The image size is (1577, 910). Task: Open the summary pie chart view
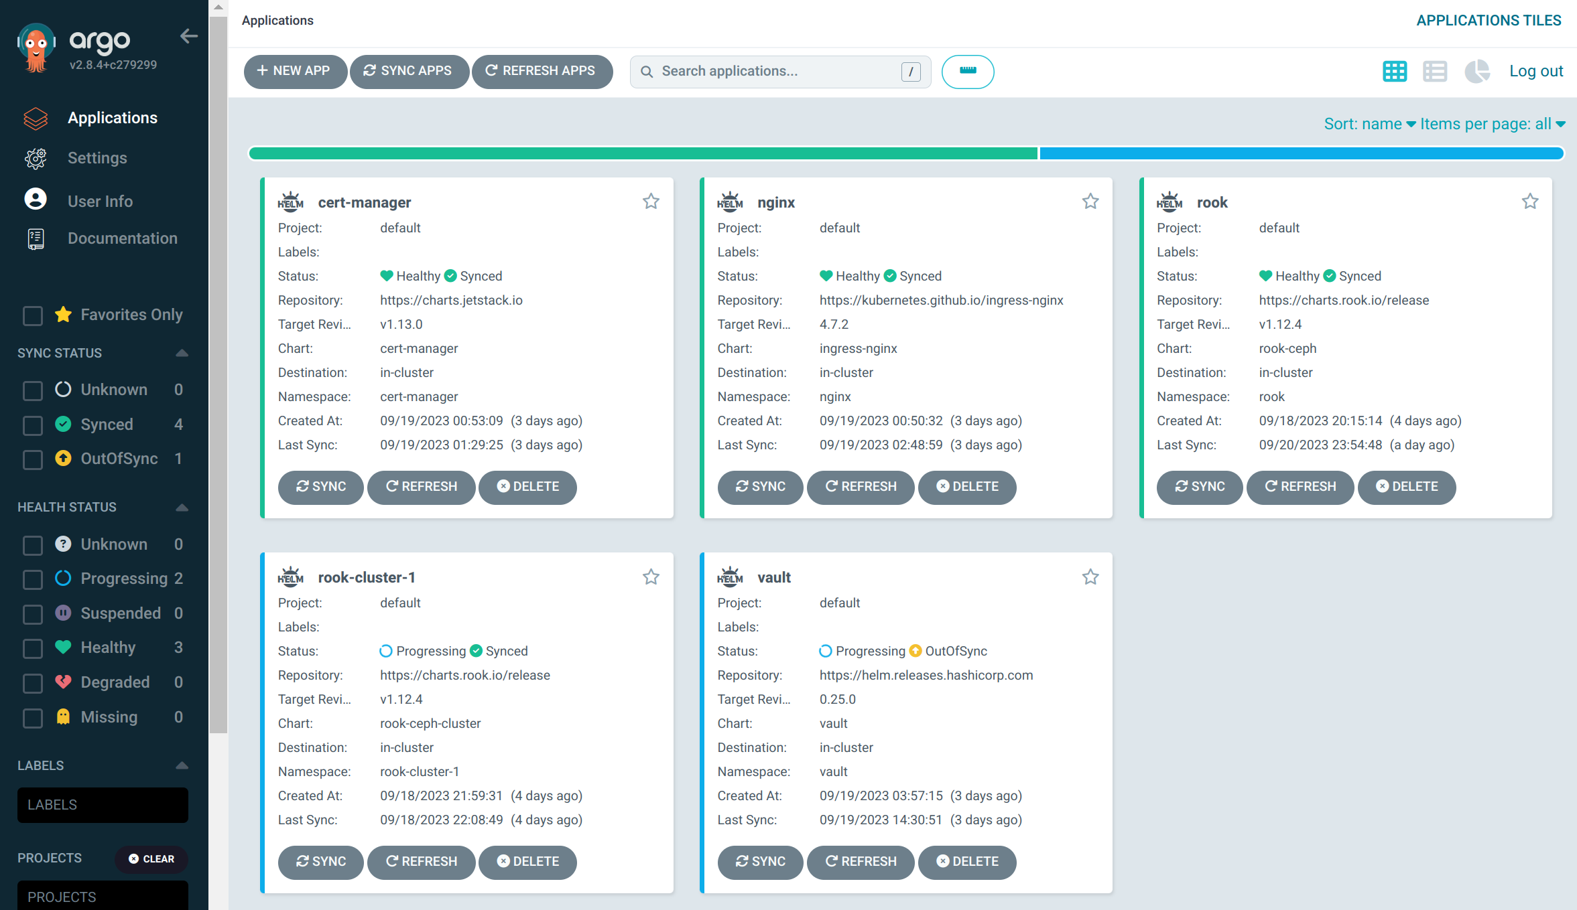(x=1476, y=71)
